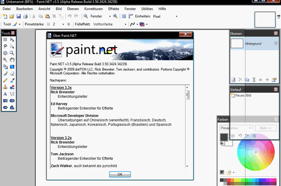
Task: Open the palette management dropdown arrow
Action: point(233,172)
